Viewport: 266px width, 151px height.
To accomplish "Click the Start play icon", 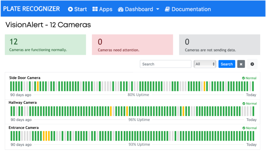I will [x=70, y=9].
